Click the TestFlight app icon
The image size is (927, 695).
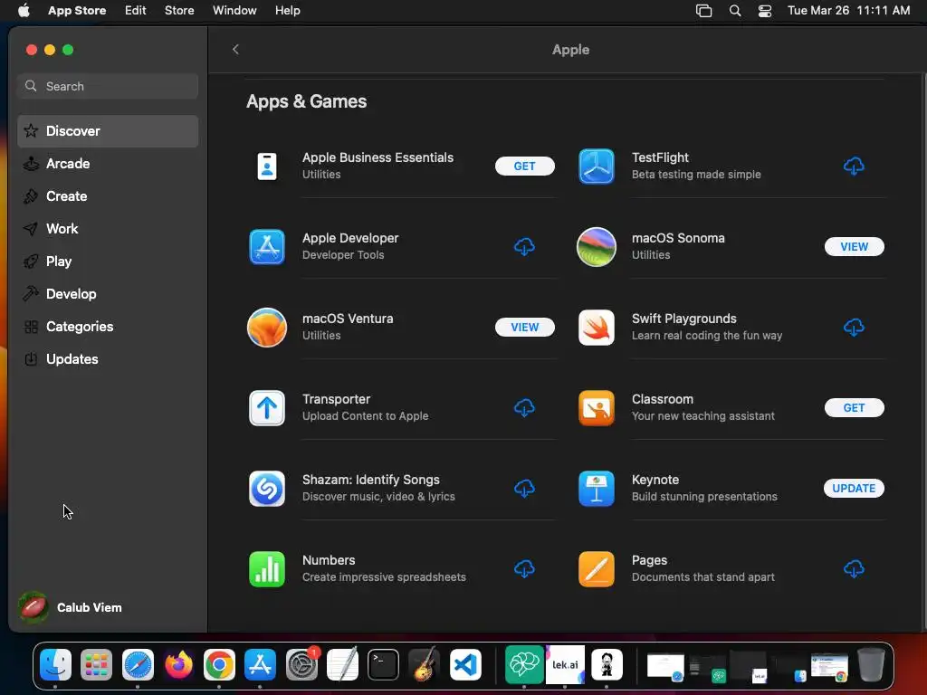click(x=596, y=167)
